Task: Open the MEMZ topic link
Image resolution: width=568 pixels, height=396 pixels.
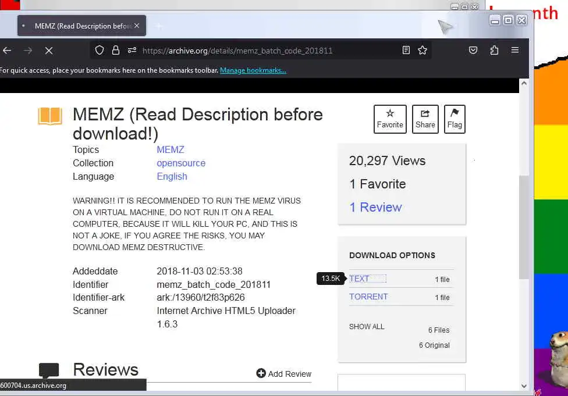Action: [x=171, y=149]
